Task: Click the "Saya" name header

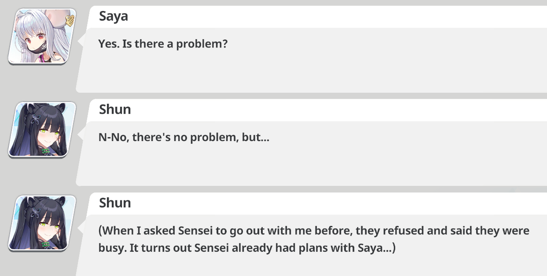Action: pyautogui.click(x=113, y=16)
